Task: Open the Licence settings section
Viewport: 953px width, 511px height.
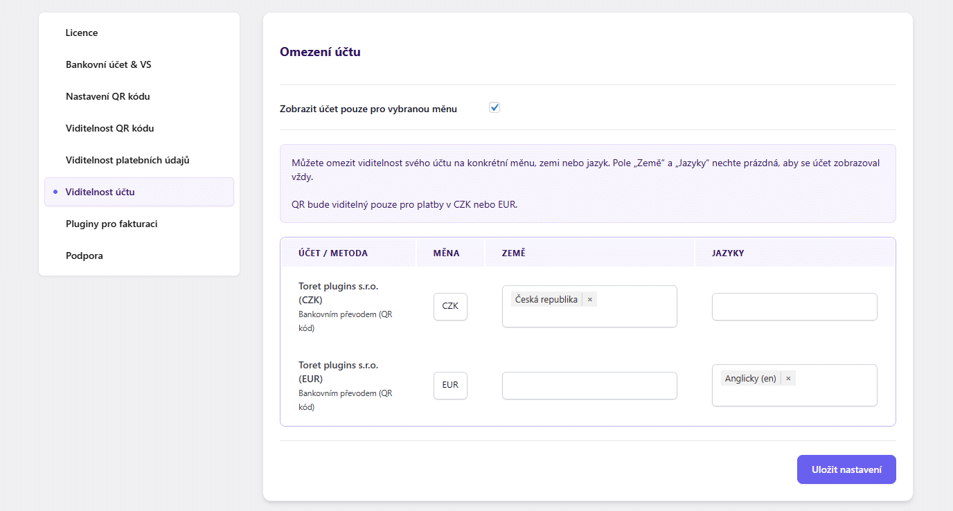Action: [82, 33]
